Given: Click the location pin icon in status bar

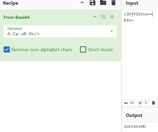Looking at the screenshot, I should (x=153, y=103).
